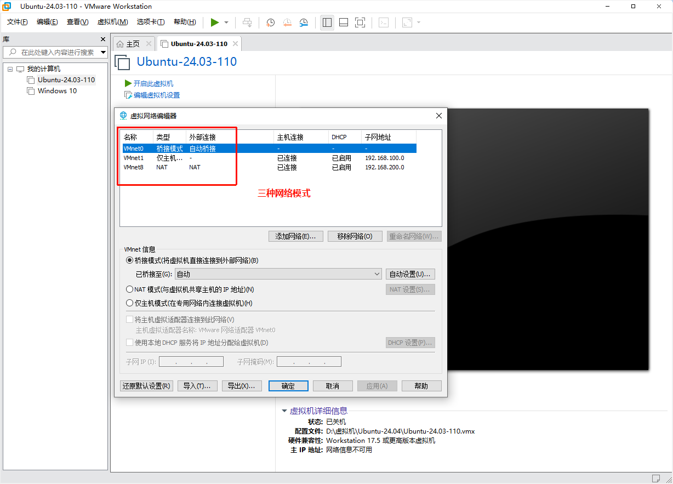The image size is (673, 484).
Task: Click the 帮助 button in dialog
Action: pos(421,386)
